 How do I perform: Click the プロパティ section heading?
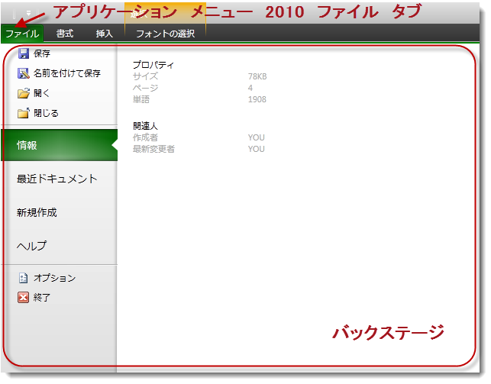click(x=153, y=65)
